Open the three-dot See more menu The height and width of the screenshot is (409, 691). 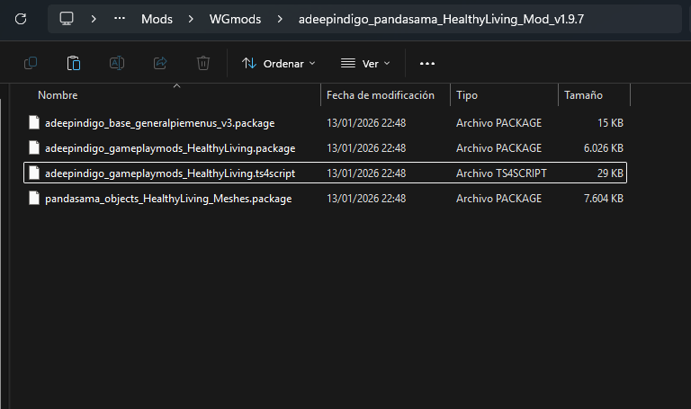point(427,63)
